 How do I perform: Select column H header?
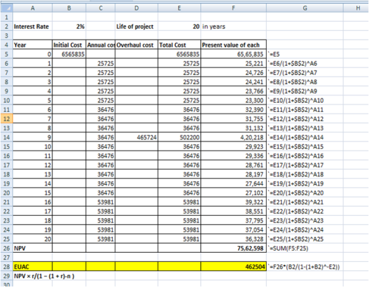(356, 8)
